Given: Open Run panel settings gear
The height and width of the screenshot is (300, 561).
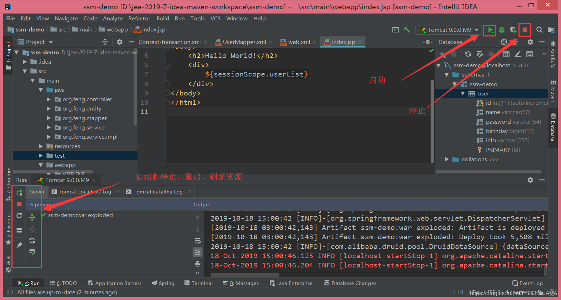Looking at the screenshot, I should pos(530,180).
